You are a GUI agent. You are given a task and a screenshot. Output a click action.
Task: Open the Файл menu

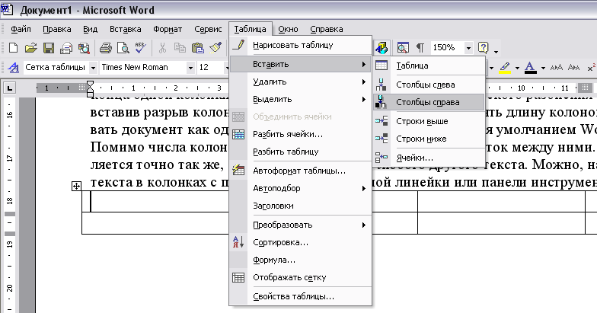(21, 29)
